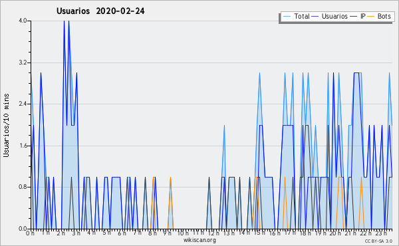The width and height of the screenshot is (399, 246).
Task: Click the 2.4 y-axis value
Action: [x=23, y=104]
